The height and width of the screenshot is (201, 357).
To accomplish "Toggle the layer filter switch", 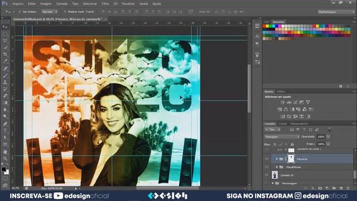I will [x=329, y=129].
